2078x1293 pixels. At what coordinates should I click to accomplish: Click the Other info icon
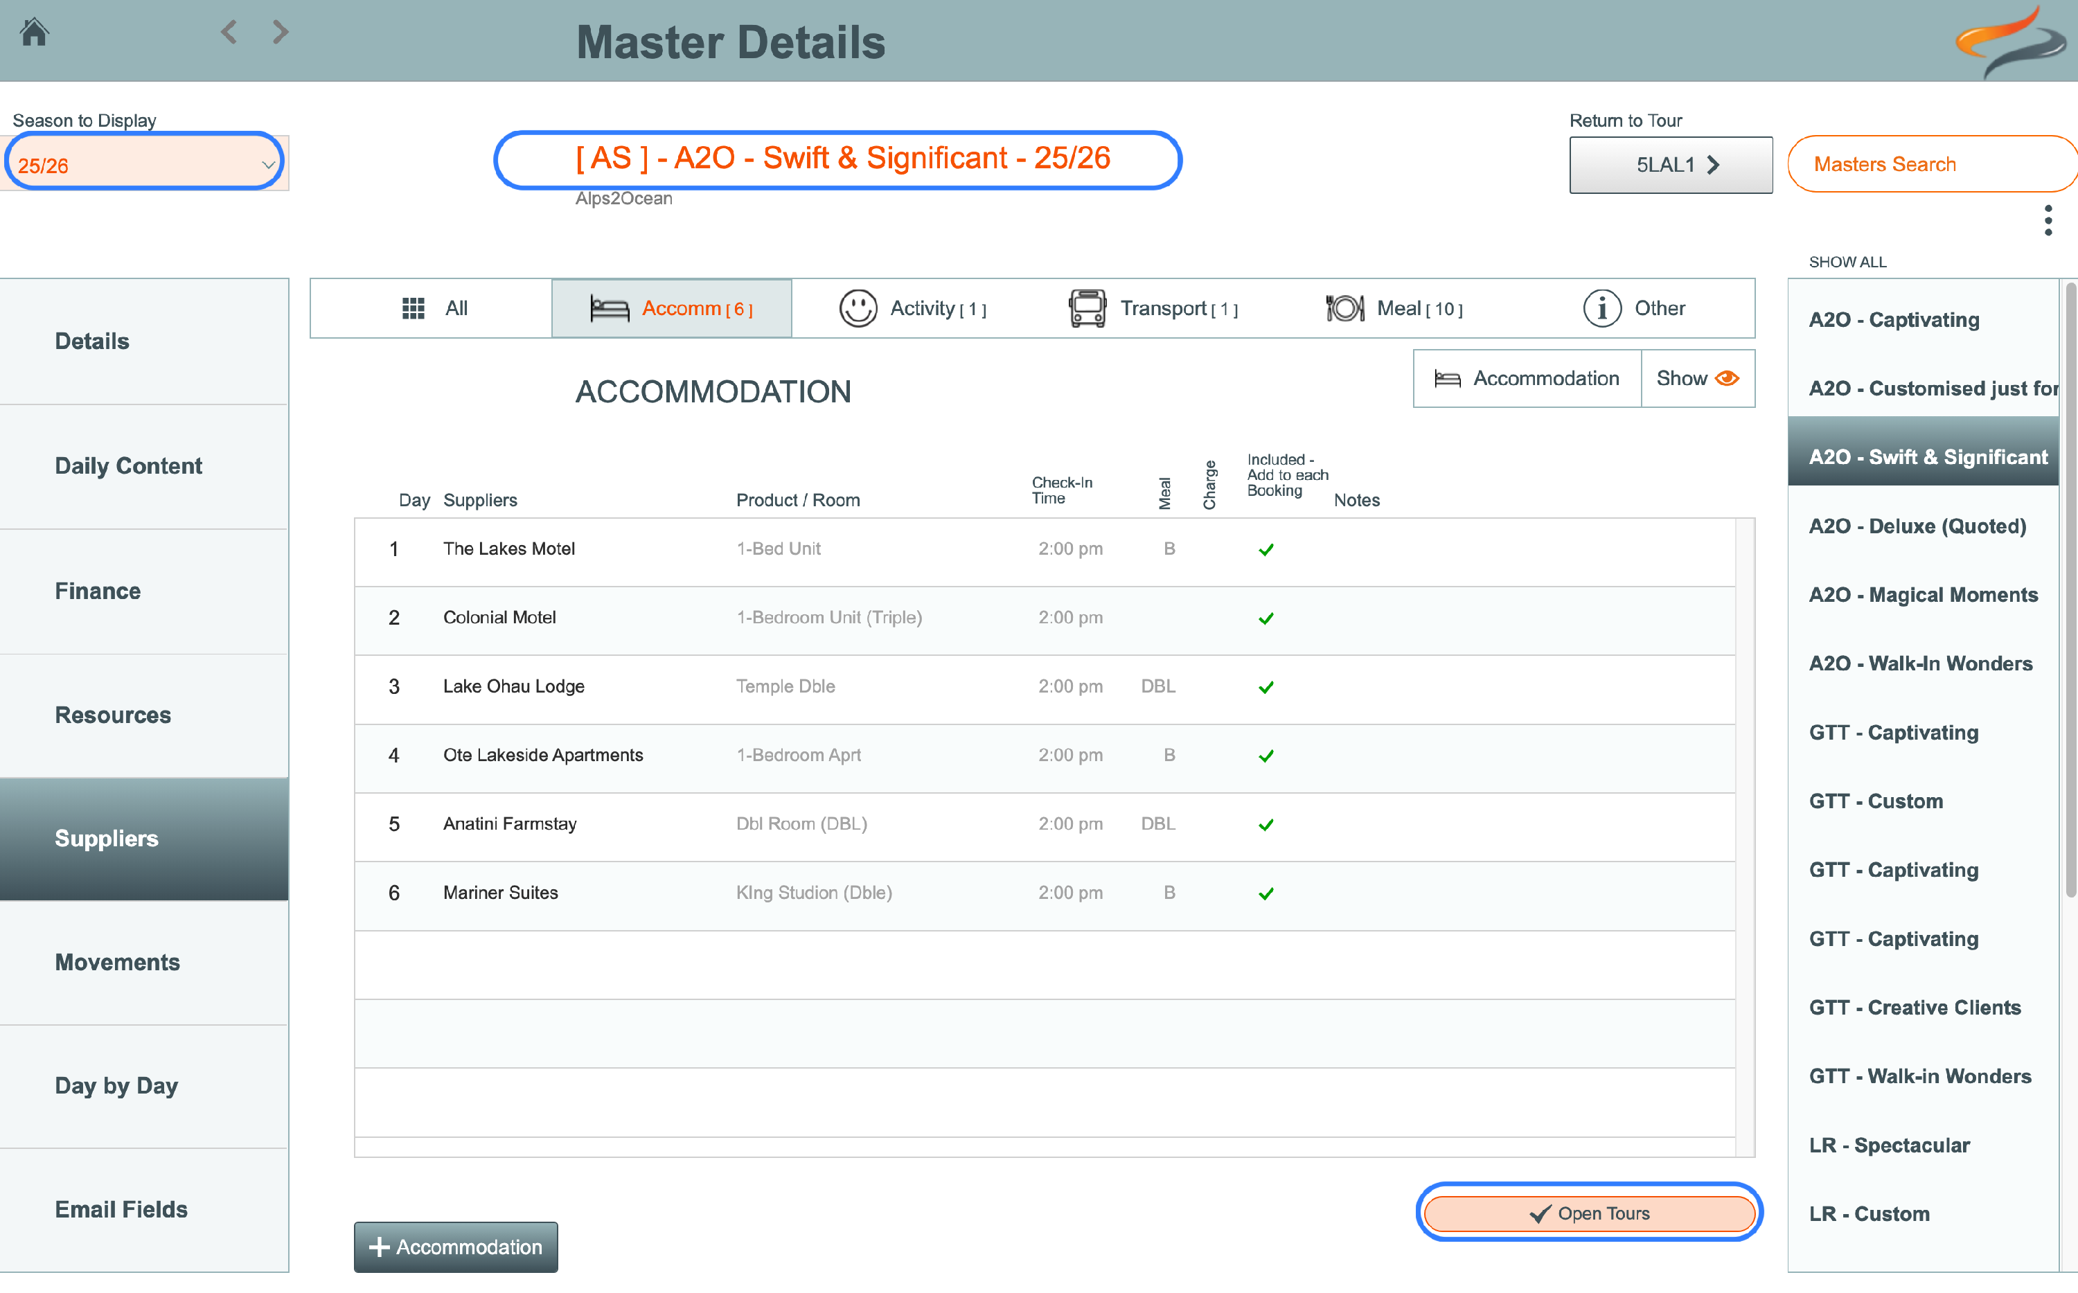click(x=1601, y=308)
